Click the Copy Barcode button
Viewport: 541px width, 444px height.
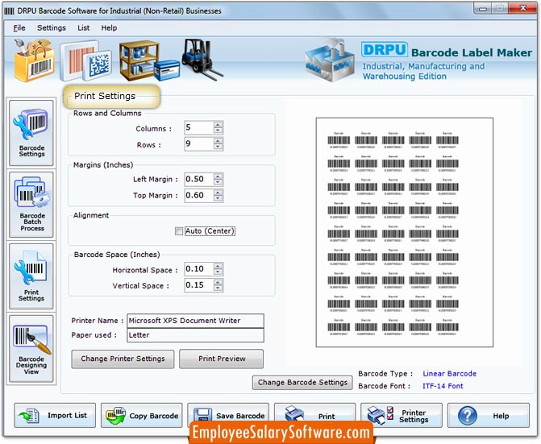pyautogui.click(x=141, y=415)
